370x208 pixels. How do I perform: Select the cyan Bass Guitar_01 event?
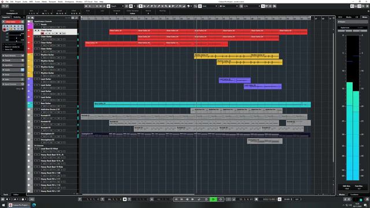pos(202,105)
